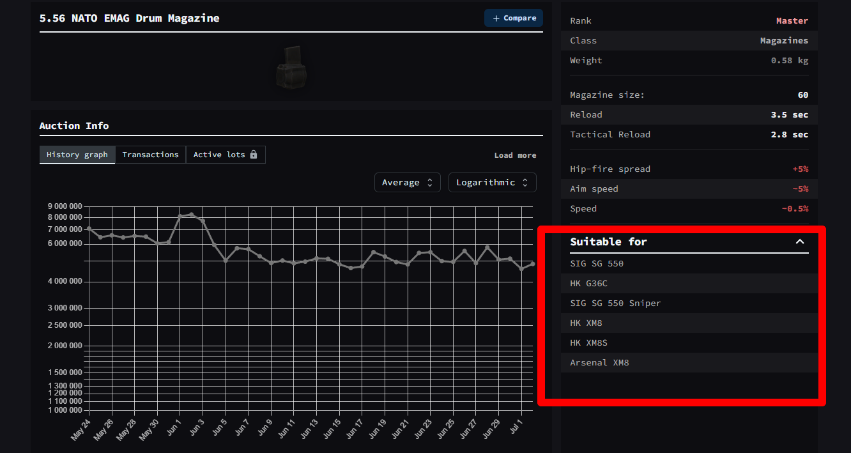
Task: Click the Master rank value
Action: (x=792, y=21)
